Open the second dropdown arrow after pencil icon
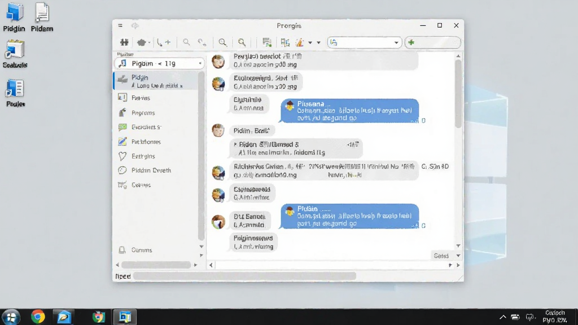This screenshot has width=578, height=325. pos(318,43)
